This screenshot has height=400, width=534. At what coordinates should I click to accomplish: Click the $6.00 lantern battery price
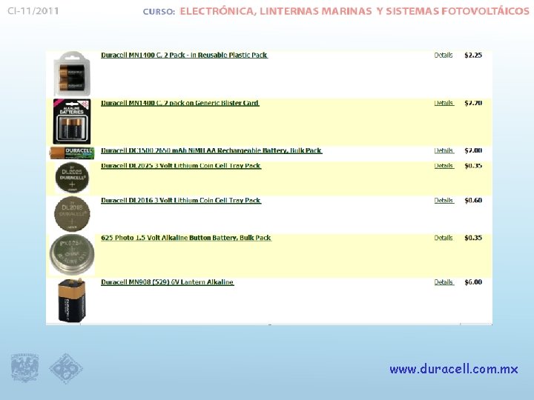point(473,282)
